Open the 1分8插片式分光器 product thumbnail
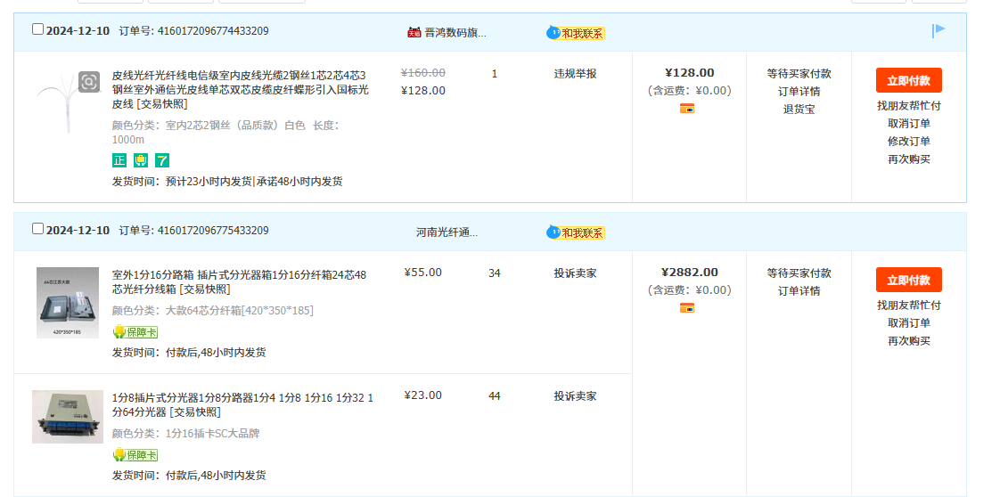This screenshot has height=497, width=1008. pyautogui.click(x=68, y=416)
